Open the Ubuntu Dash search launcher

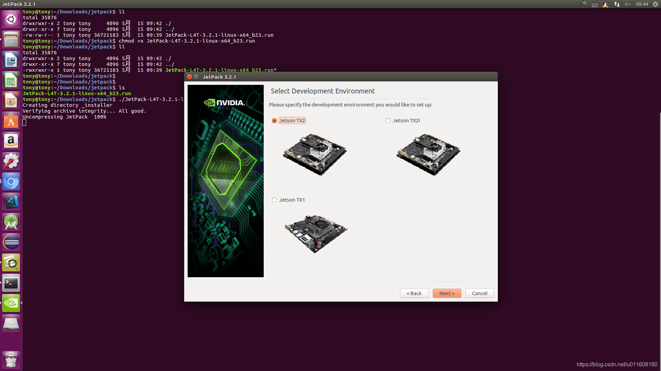click(x=11, y=19)
